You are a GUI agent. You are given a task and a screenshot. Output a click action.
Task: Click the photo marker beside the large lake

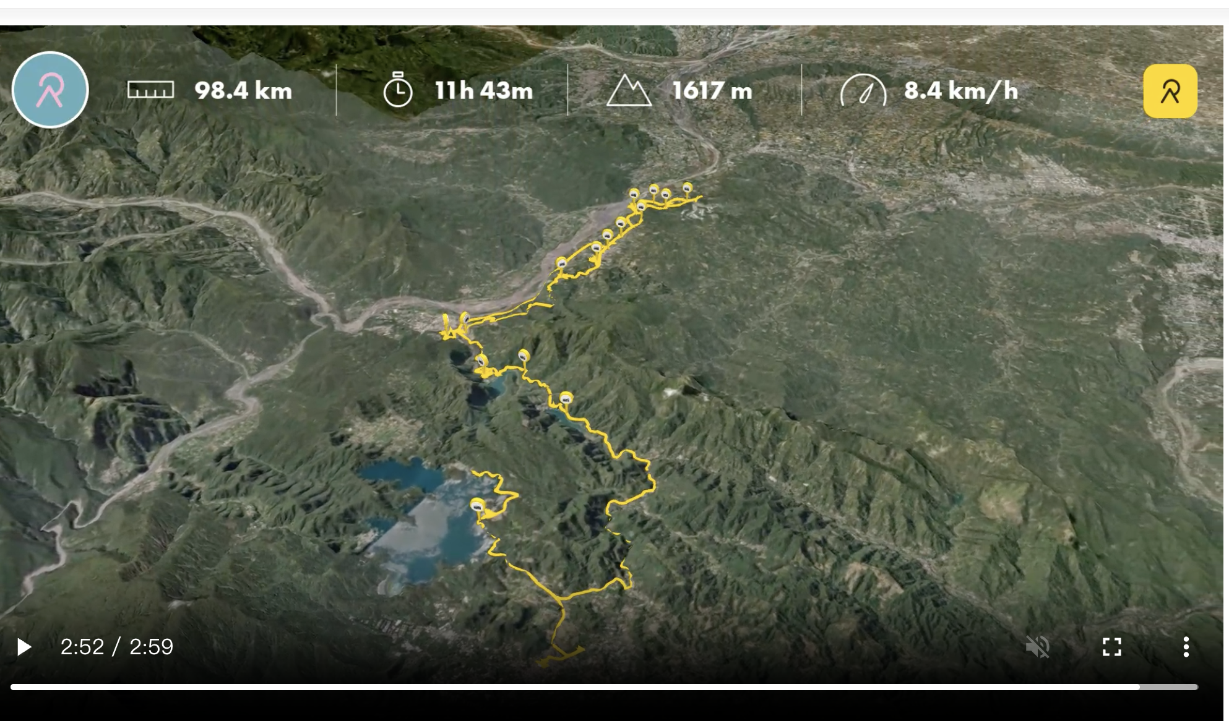tap(477, 506)
